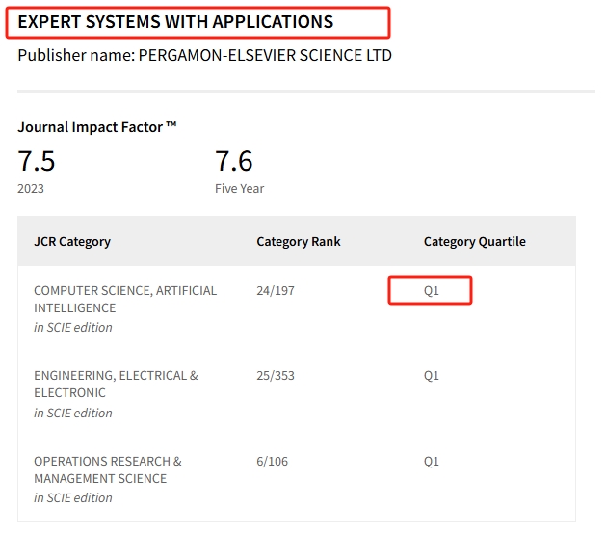Click the Category Rank column header
This screenshot has width=606, height=534.
[299, 241]
